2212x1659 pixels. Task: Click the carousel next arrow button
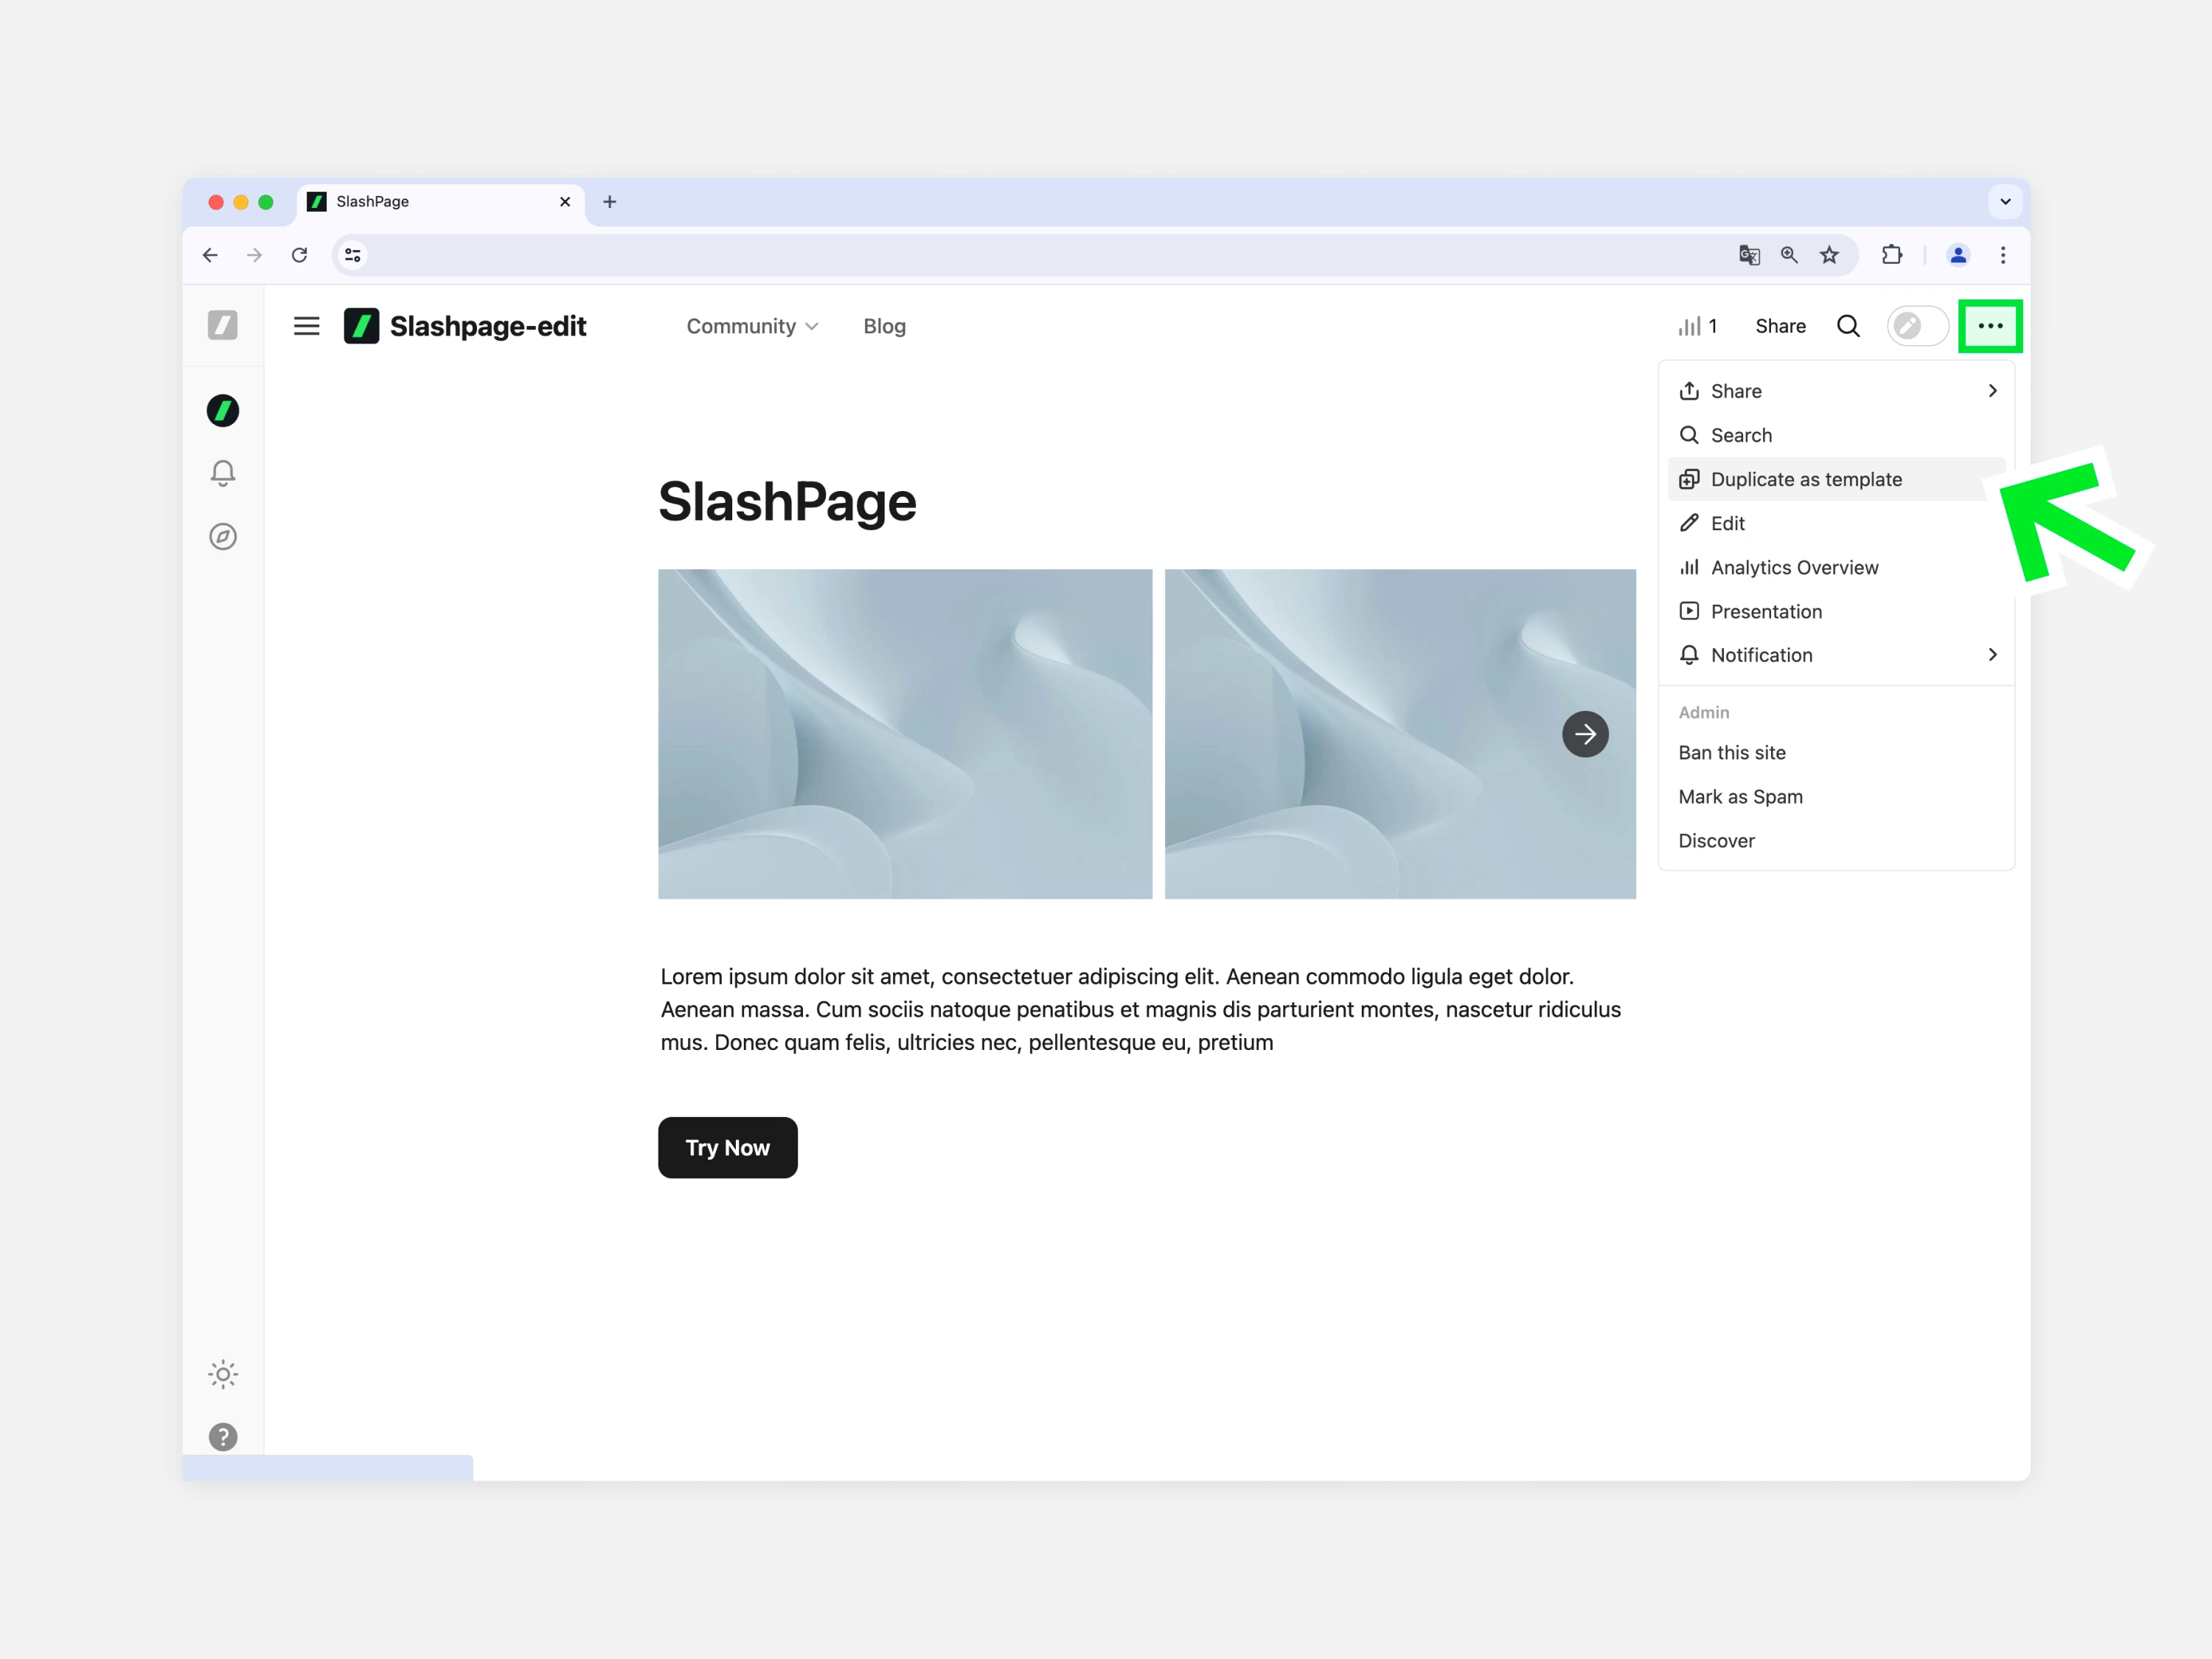click(1585, 734)
